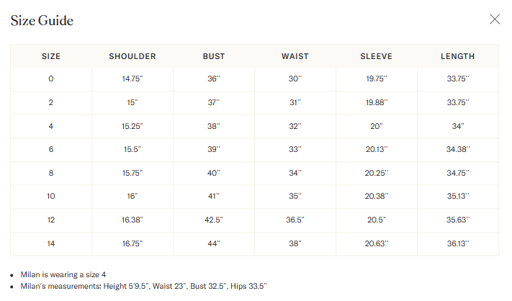Click the size 14 row label
This screenshot has height=301, width=512.
pyautogui.click(x=51, y=243)
